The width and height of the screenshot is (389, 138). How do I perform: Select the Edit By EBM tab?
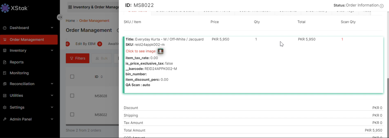coord(85,44)
